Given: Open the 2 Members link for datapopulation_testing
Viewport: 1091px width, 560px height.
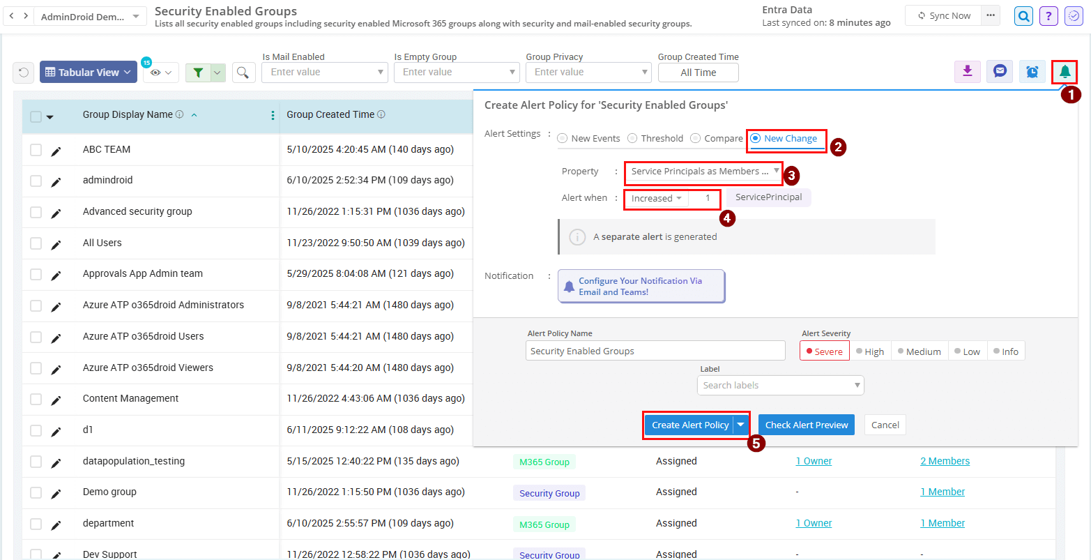Looking at the screenshot, I should (945, 461).
